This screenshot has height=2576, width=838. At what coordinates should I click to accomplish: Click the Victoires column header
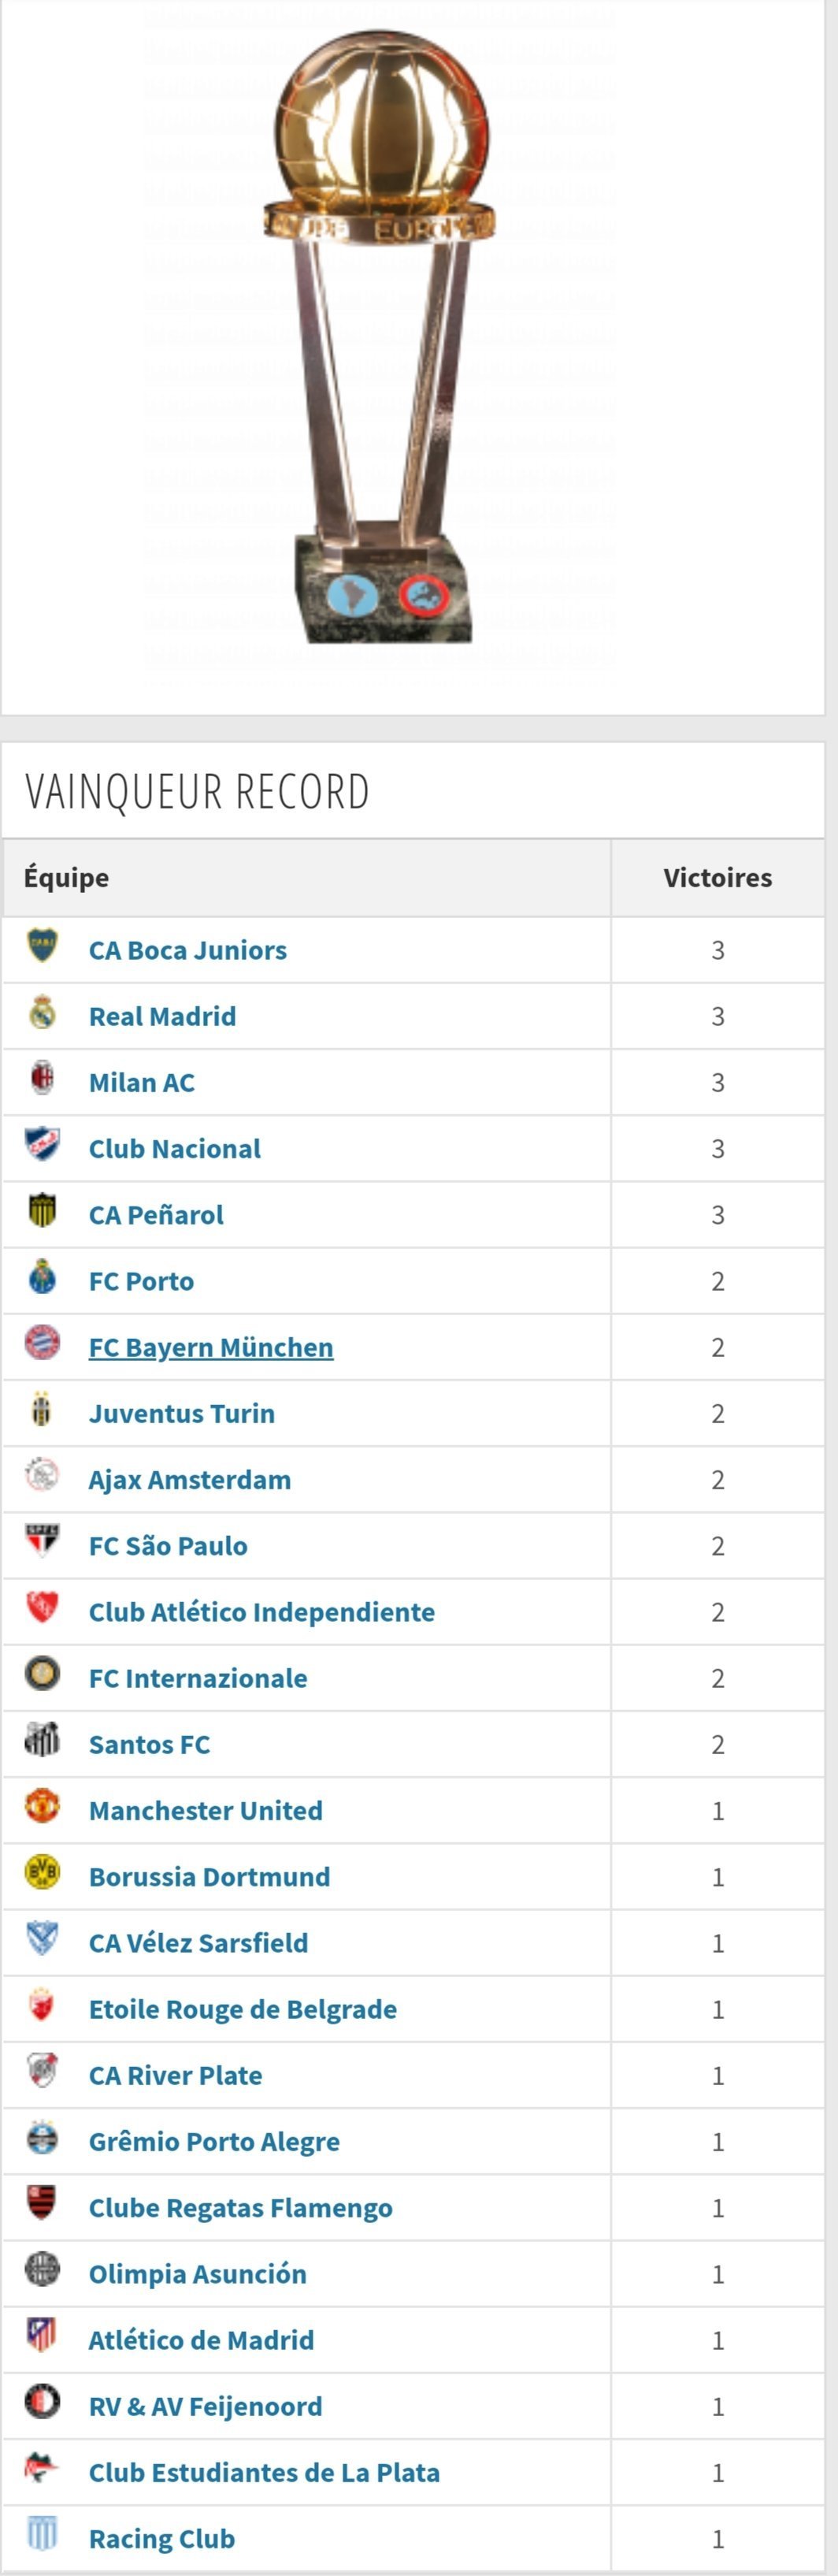point(717,878)
